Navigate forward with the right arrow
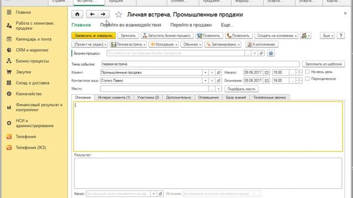The height and width of the screenshot is (198, 353). pos(103,14)
